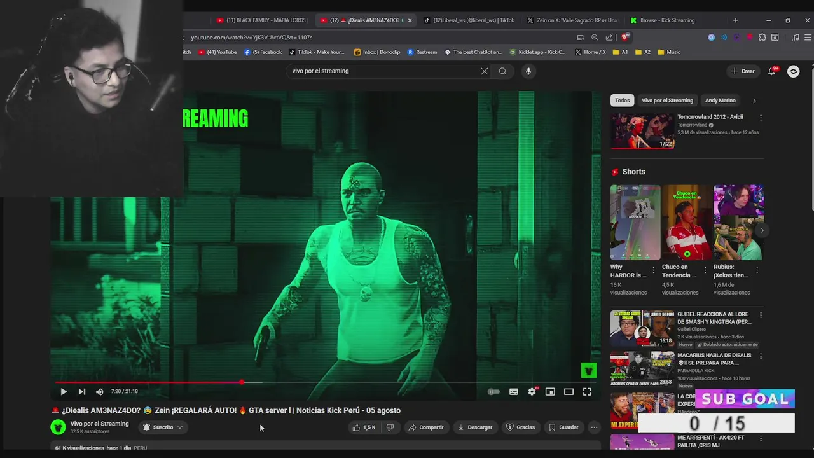Click the Crear button

[x=743, y=71]
